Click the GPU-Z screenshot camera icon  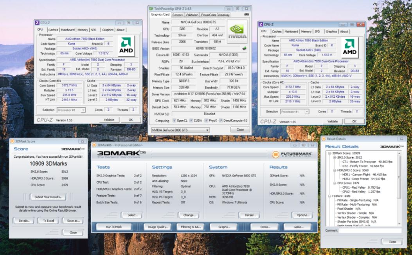pyautogui.click(x=246, y=14)
